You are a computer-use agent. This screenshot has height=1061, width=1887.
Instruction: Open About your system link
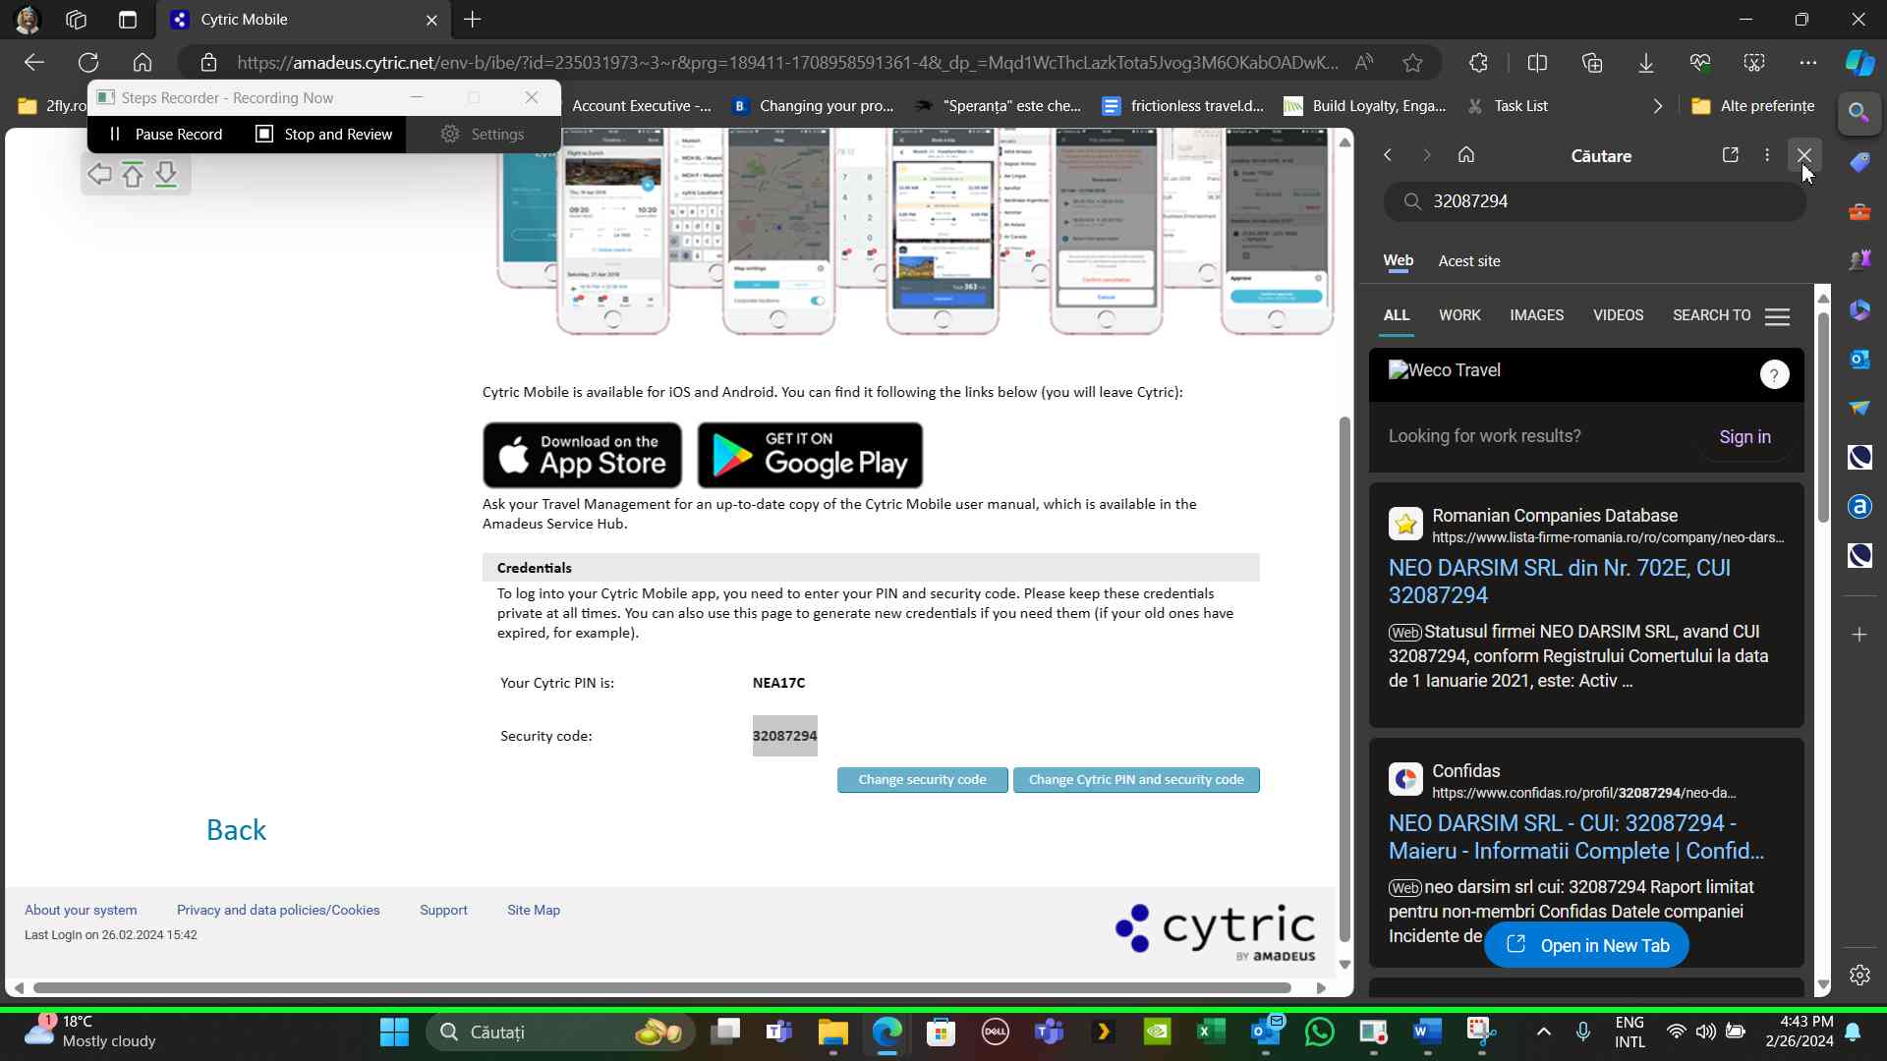[81, 911]
